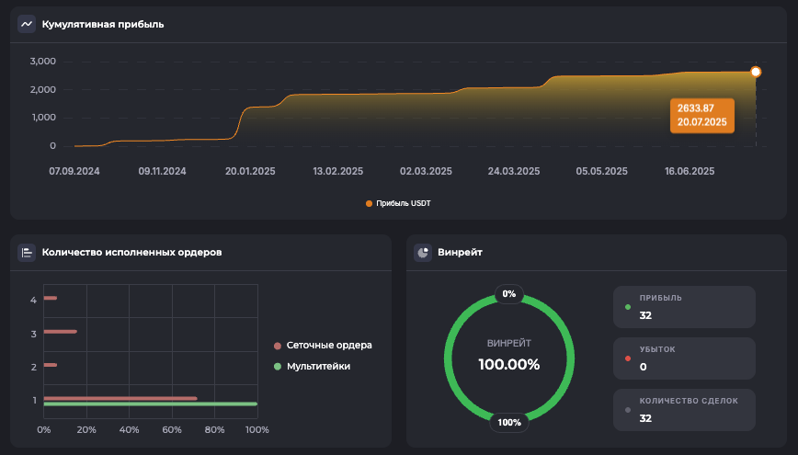The height and width of the screenshot is (455, 798).
Task: Click the Количество исполненных ордеров panel title
Action: [x=131, y=252]
